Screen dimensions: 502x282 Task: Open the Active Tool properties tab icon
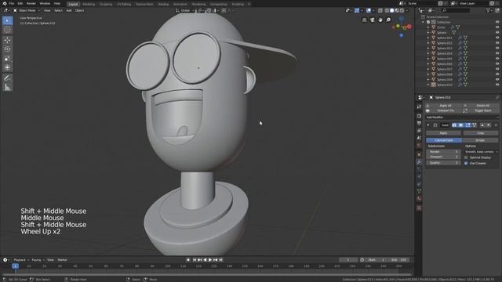419,107
